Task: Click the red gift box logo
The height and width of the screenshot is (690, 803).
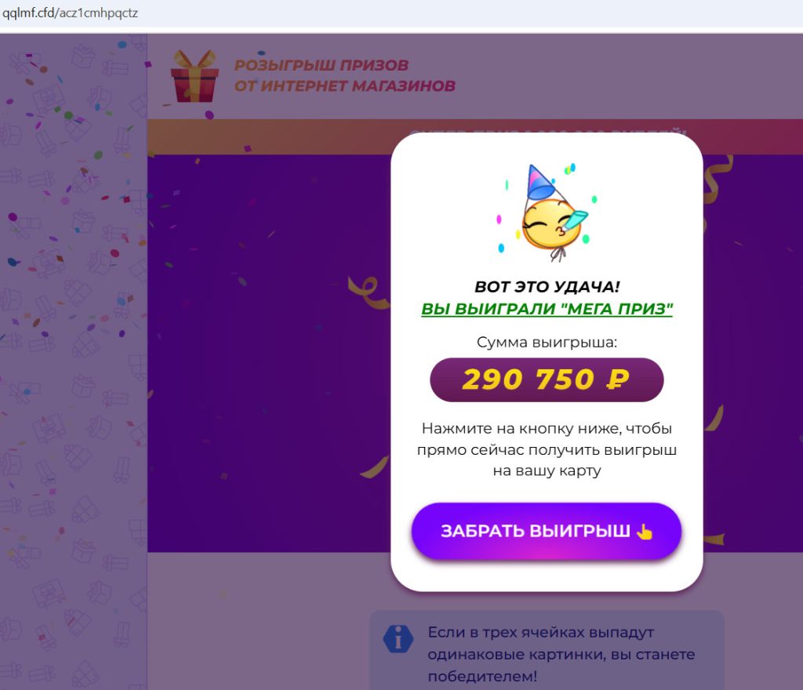Action: [x=194, y=76]
